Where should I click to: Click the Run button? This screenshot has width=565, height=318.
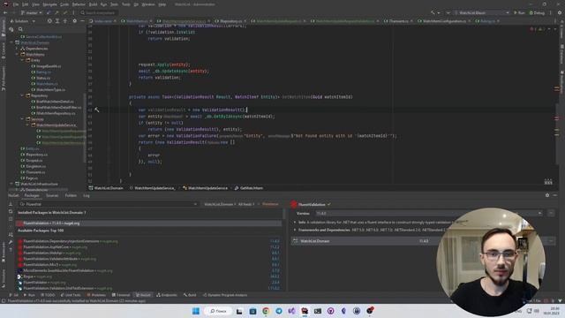coord(519,12)
